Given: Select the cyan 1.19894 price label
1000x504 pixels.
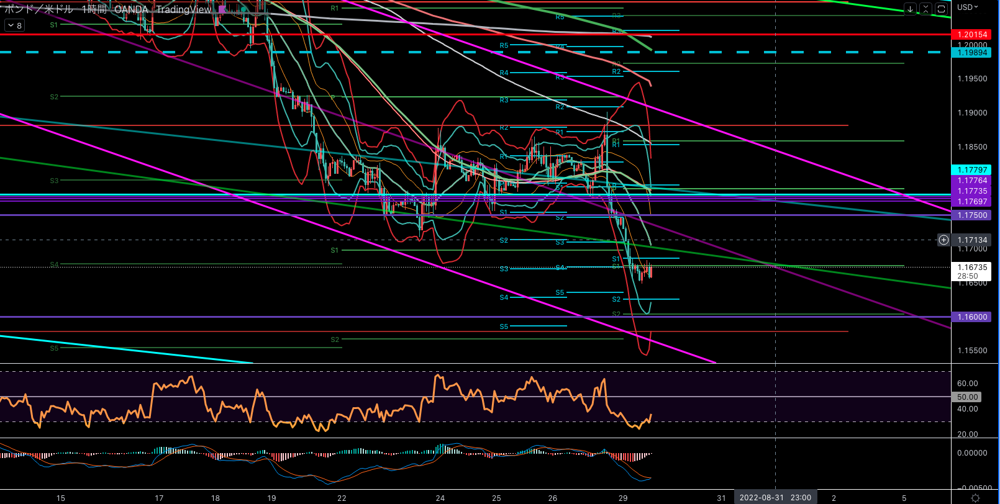Looking at the screenshot, I should 972,53.
